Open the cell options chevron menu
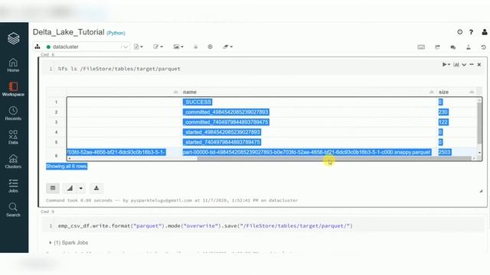Image resolution: width=490 pixels, height=275 pixels. point(464,64)
